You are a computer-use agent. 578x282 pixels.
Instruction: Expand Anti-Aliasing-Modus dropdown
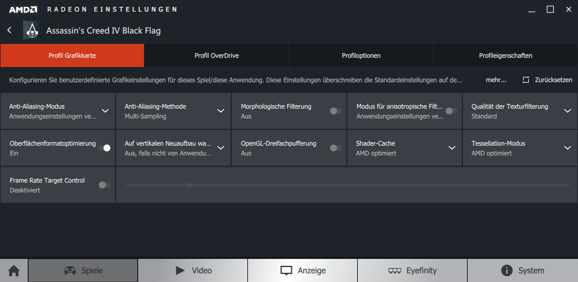105,111
